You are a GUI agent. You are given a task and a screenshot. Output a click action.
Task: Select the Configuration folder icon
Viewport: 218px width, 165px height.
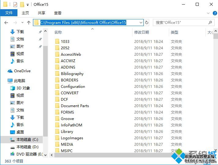(x=57, y=86)
